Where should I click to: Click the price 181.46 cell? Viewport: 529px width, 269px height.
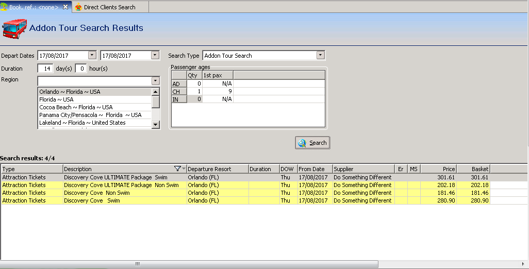point(438,193)
